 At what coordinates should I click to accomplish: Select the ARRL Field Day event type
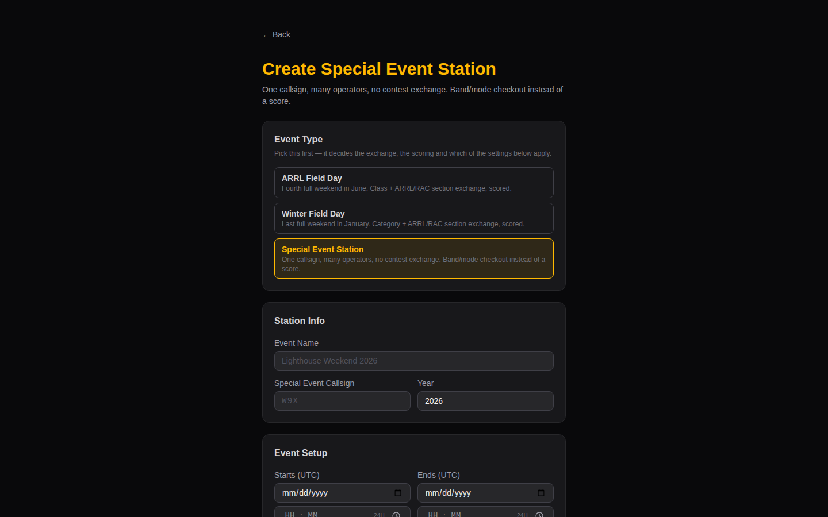tap(414, 183)
